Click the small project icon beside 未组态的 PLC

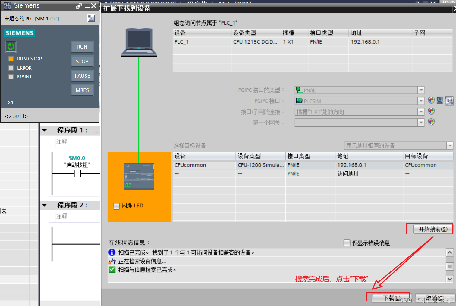pyautogui.click(x=91, y=18)
